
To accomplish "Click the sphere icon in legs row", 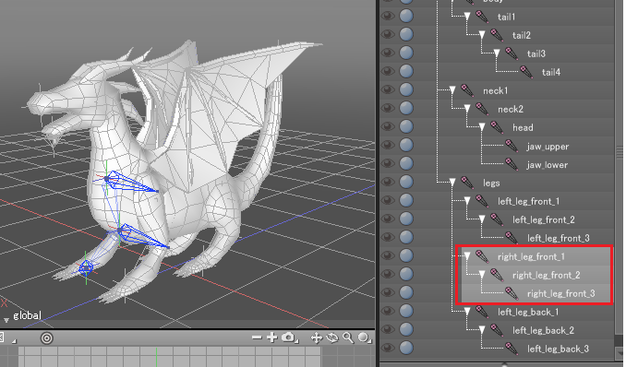I will click(x=406, y=183).
